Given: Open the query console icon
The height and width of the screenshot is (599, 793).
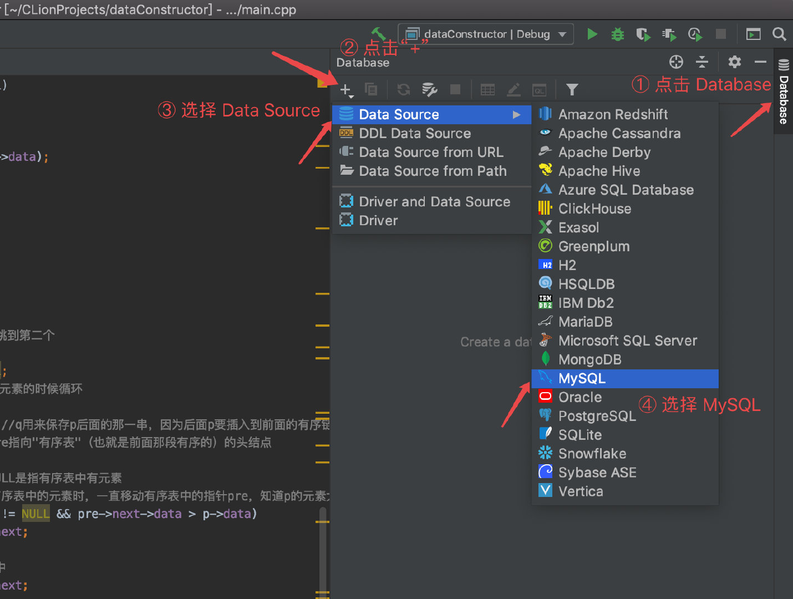Looking at the screenshot, I should pos(540,89).
